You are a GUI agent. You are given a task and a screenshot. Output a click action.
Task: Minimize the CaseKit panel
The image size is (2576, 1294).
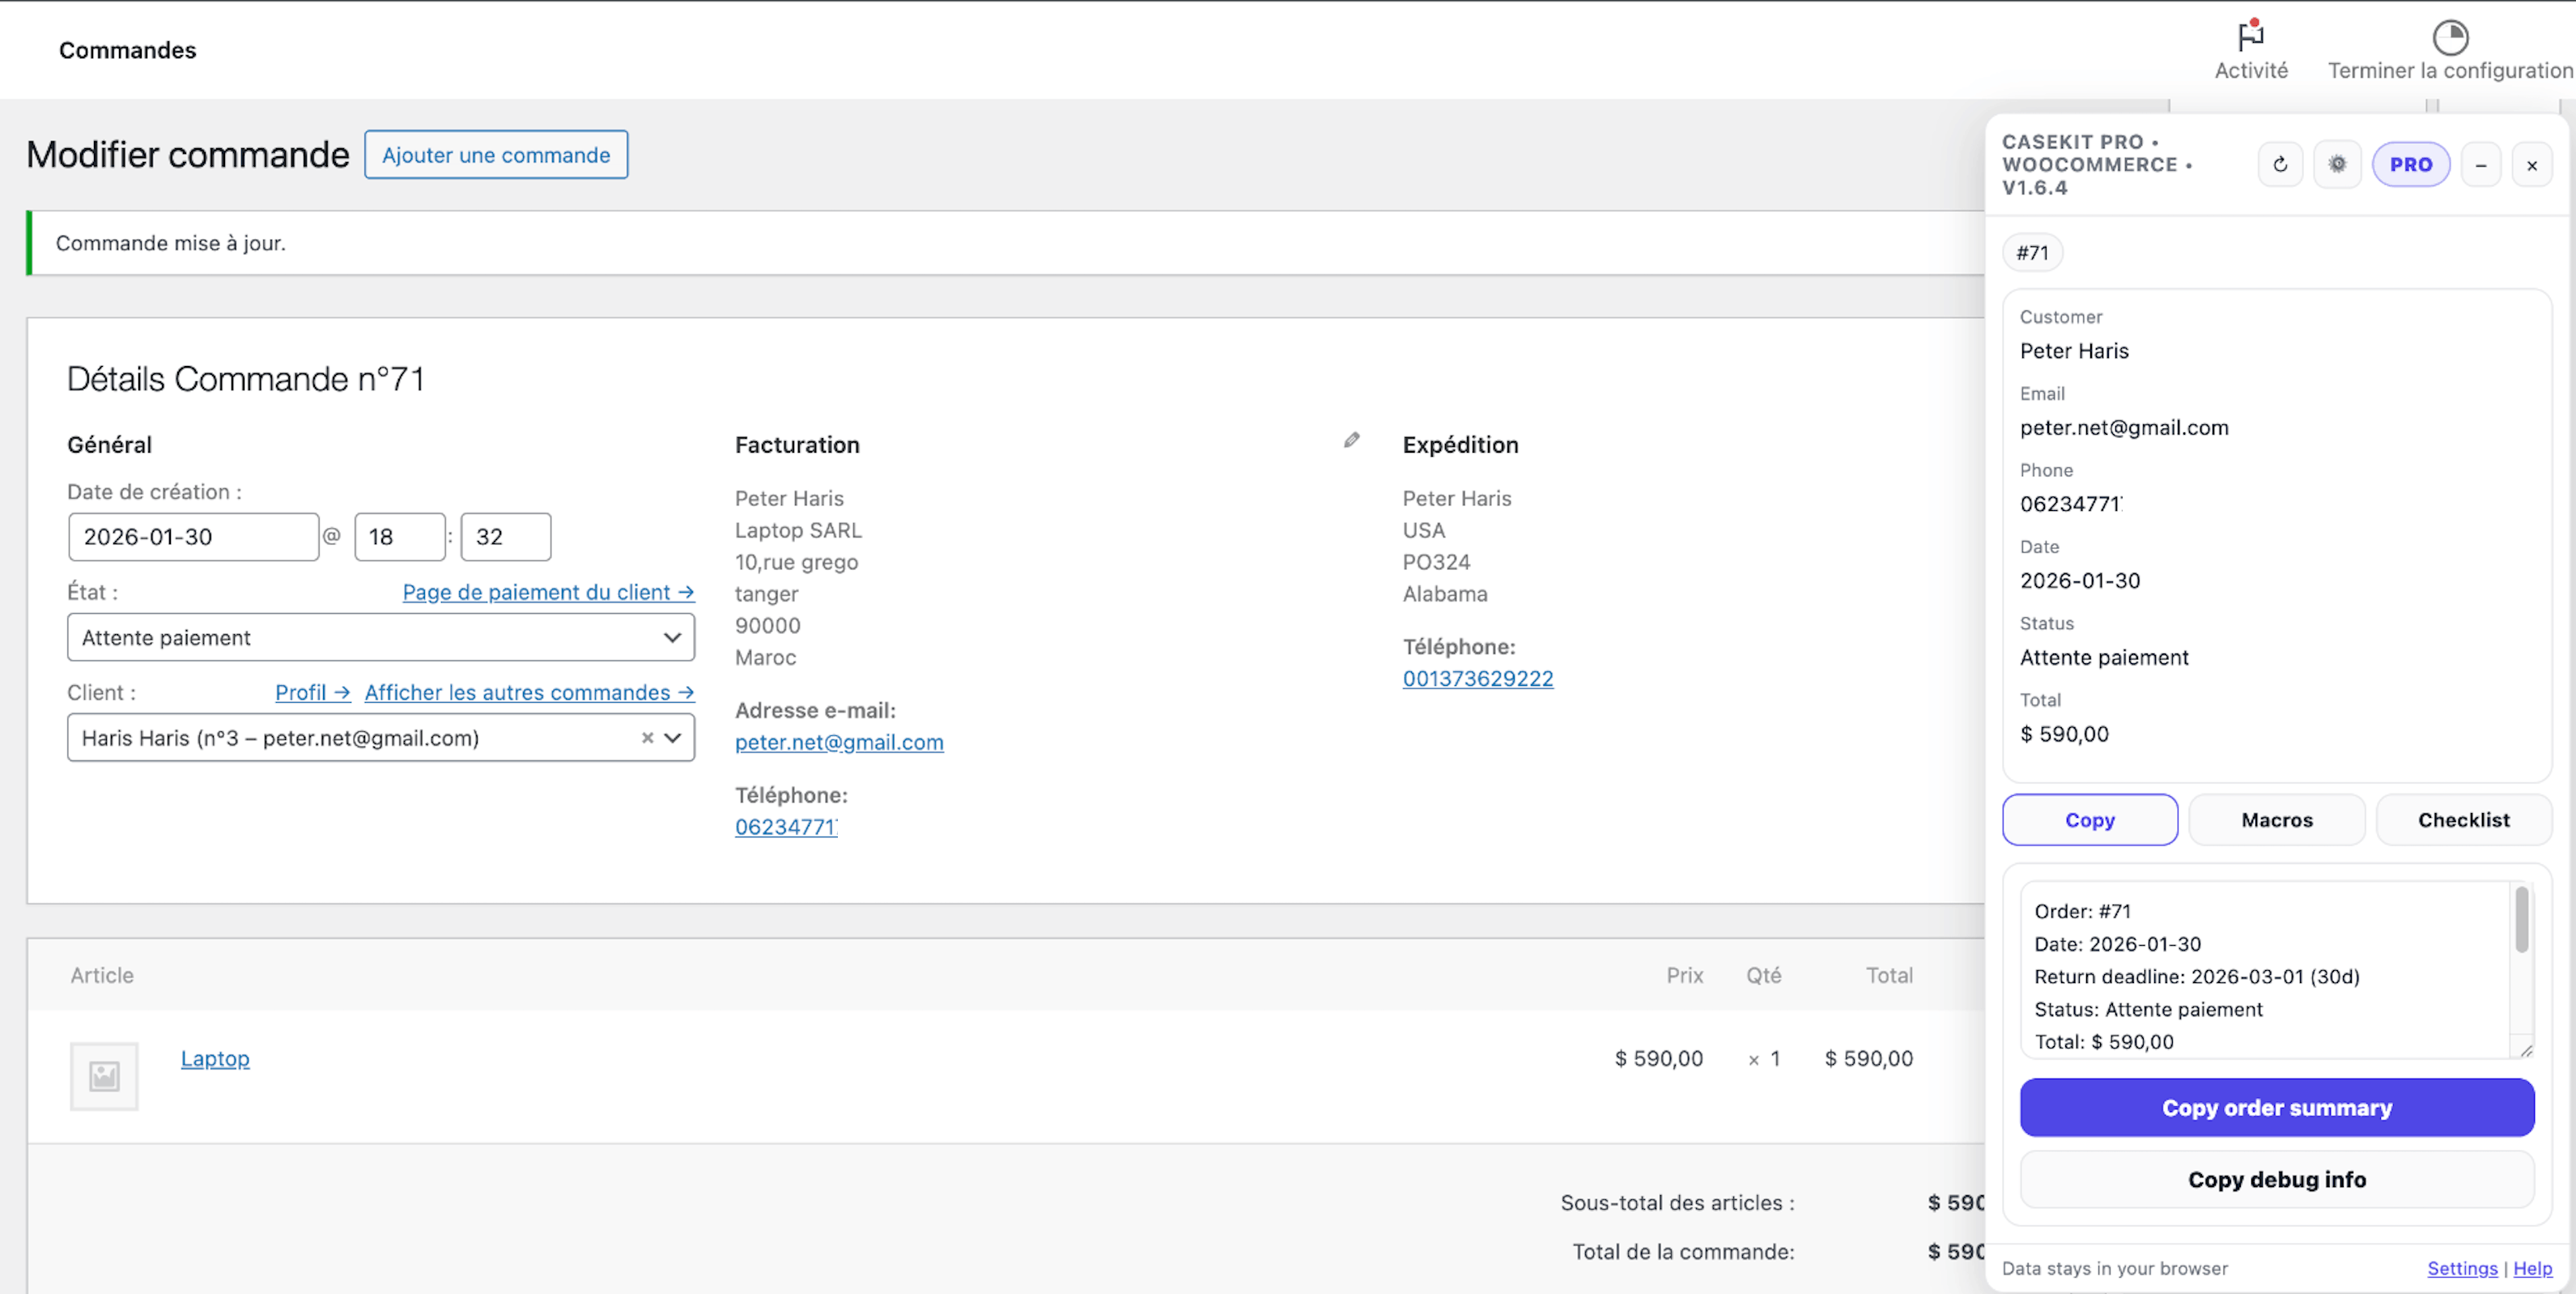click(x=2481, y=164)
